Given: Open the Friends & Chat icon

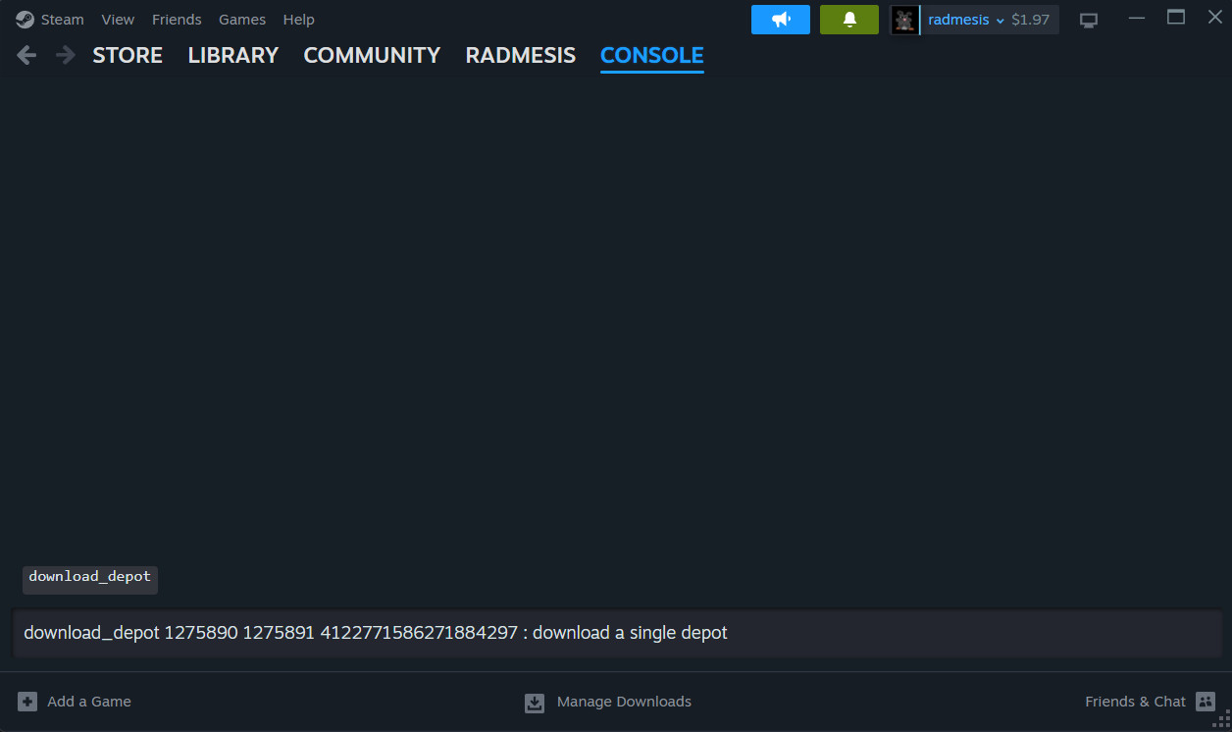Looking at the screenshot, I should point(1206,702).
